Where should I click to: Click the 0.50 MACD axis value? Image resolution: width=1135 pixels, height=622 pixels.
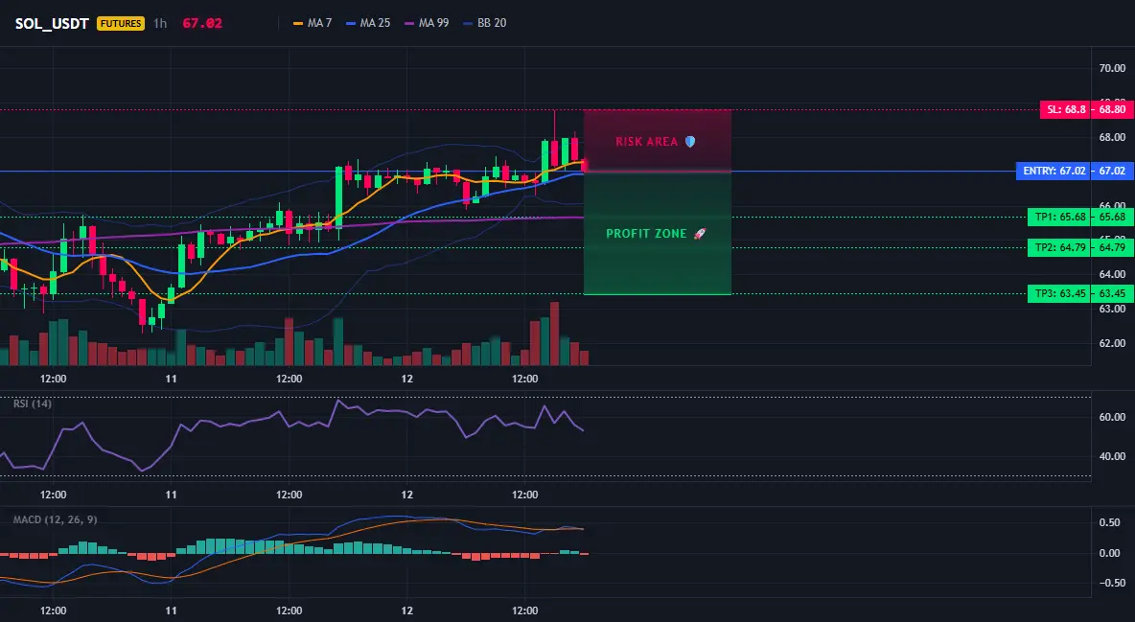1110,522
